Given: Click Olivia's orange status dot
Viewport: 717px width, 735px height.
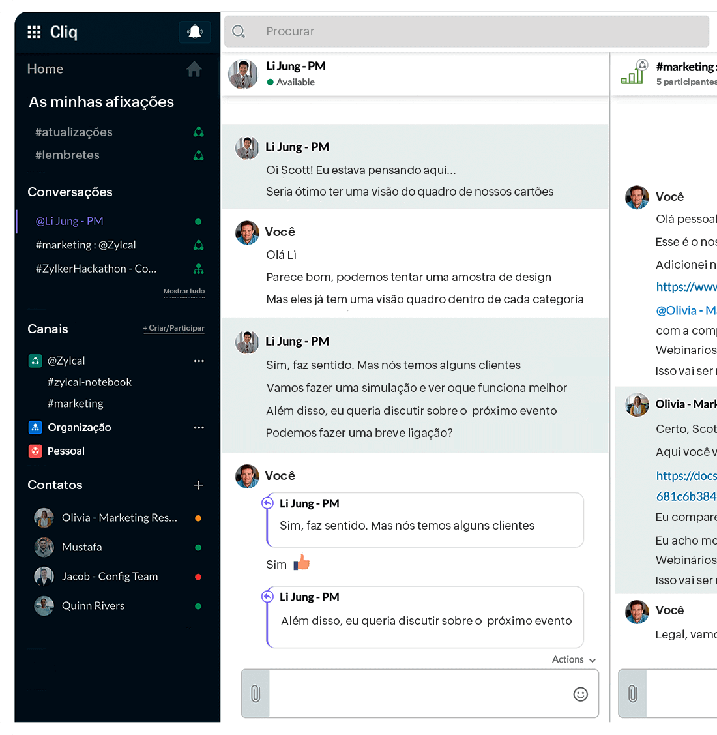Looking at the screenshot, I should [x=198, y=518].
